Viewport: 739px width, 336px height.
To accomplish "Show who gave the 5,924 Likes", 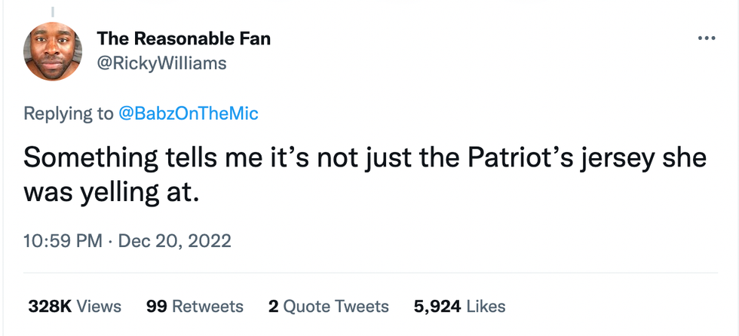I will [459, 306].
